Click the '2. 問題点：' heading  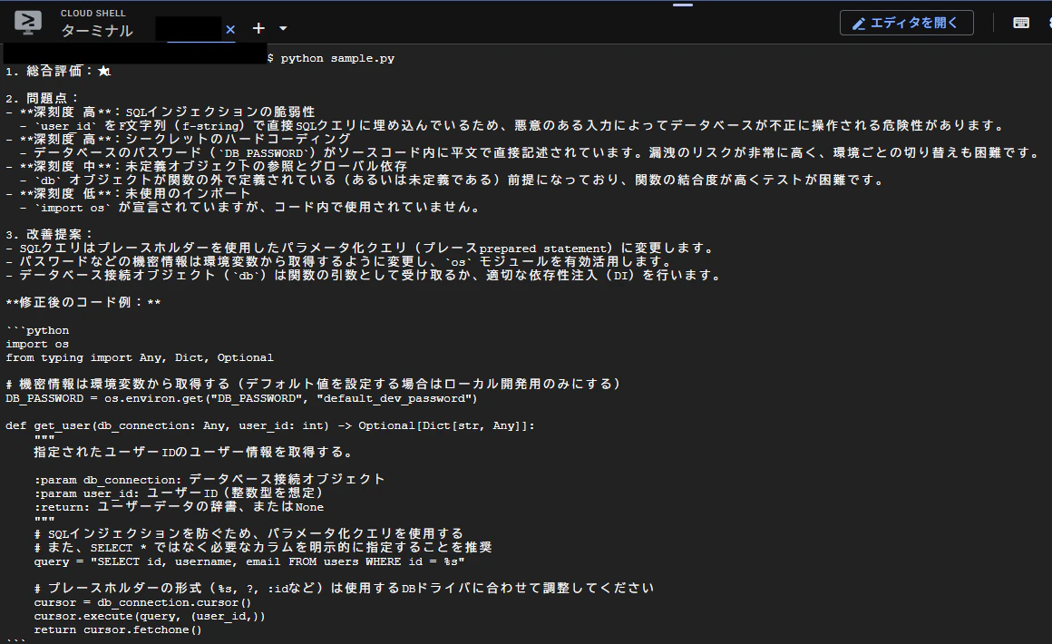[43, 99]
